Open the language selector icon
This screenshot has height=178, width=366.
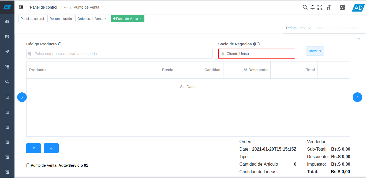tap(342, 7)
